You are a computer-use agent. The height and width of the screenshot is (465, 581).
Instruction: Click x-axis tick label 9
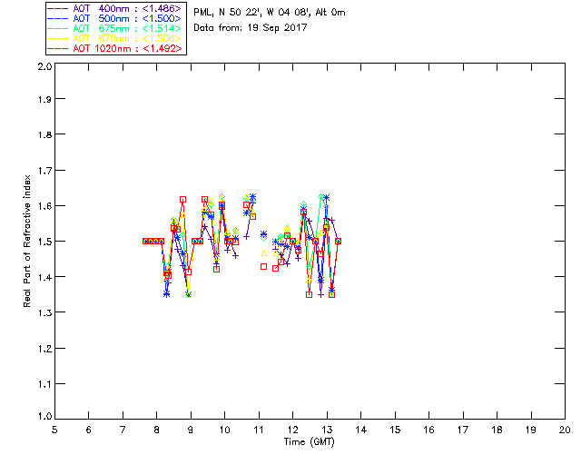(x=191, y=430)
